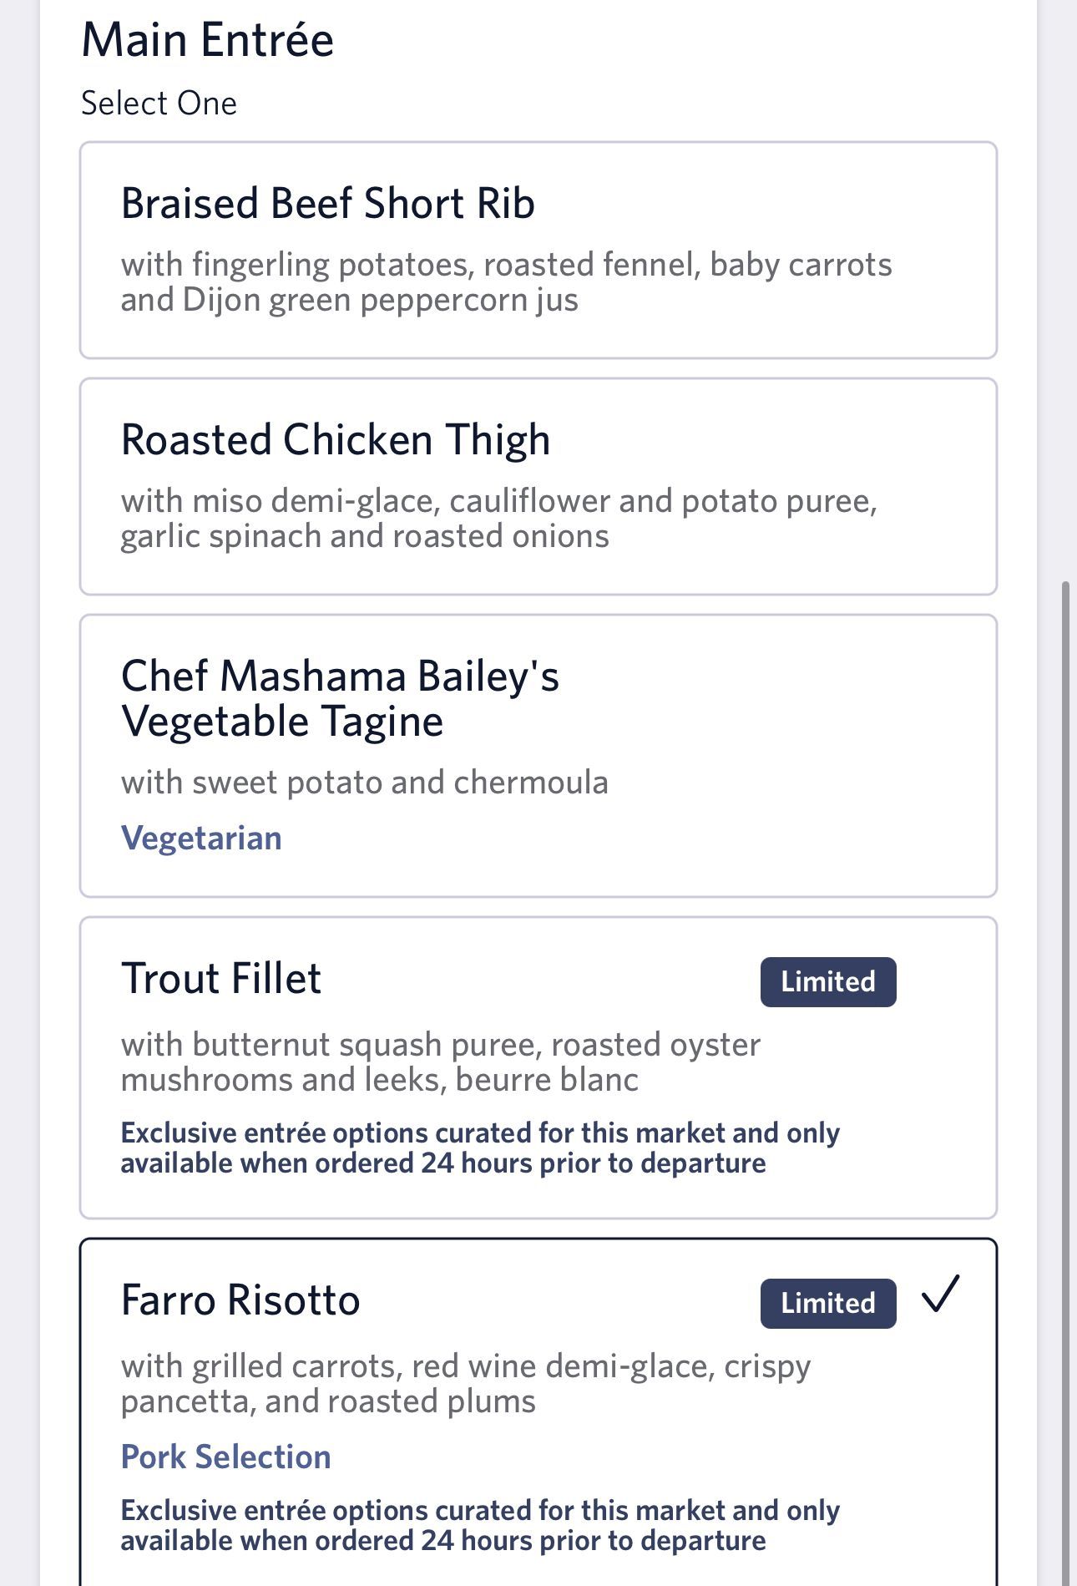
Task: Click the exclusive entrée note under Farro Risotto
Action: pyautogui.click(x=480, y=1526)
